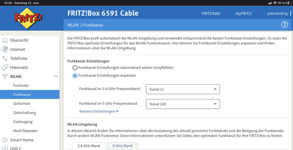The height and width of the screenshot is (150, 293).
Task: Open Heimnetz via the computer icon
Action: pyautogui.click(x=5, y=67)
